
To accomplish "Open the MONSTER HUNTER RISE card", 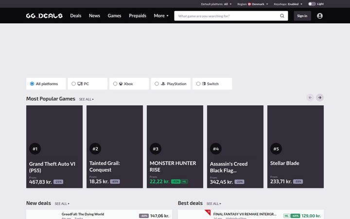I will pos(175,146).
